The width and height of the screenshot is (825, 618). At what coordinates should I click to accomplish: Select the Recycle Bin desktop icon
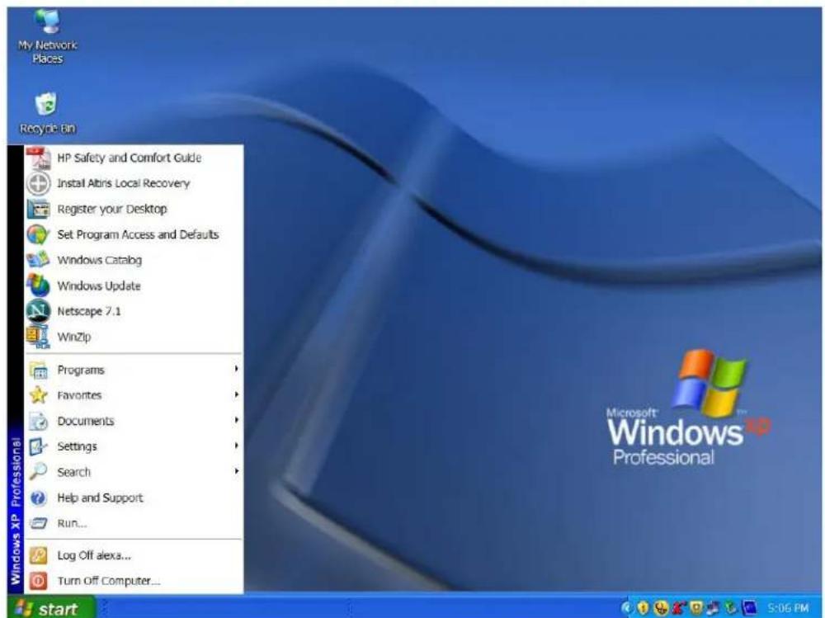[x=47, y=113]
